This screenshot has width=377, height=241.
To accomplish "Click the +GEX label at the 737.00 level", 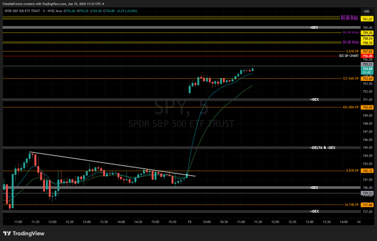I will (x=314, y=211).
